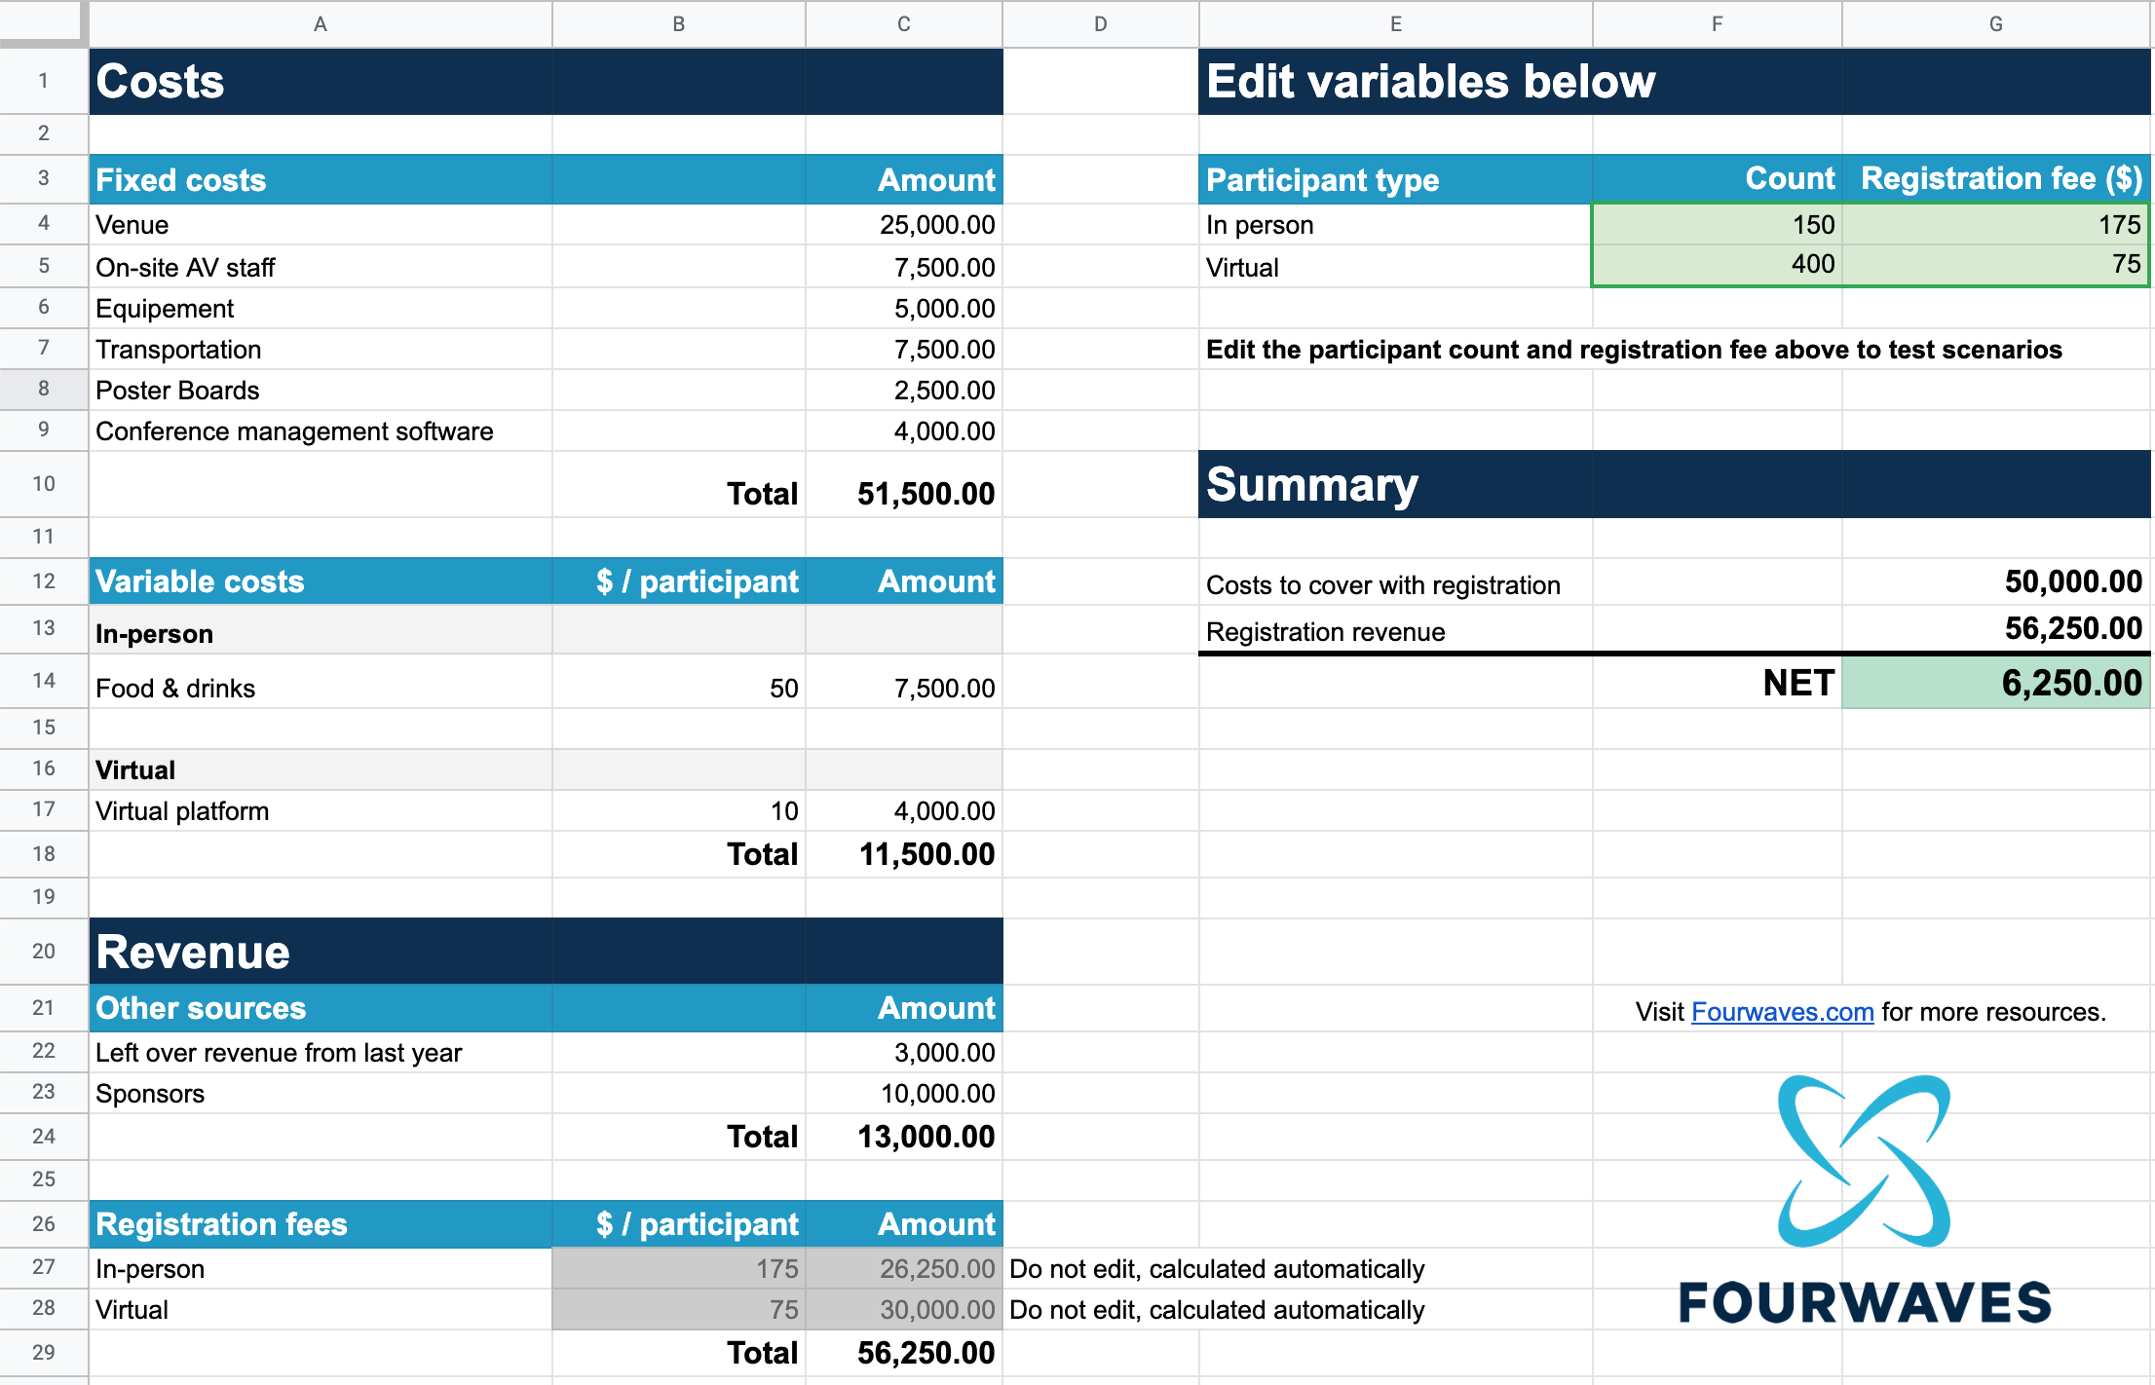2155x1385 pixels.
Task: Select row header 10
Action: click(43, 484)
